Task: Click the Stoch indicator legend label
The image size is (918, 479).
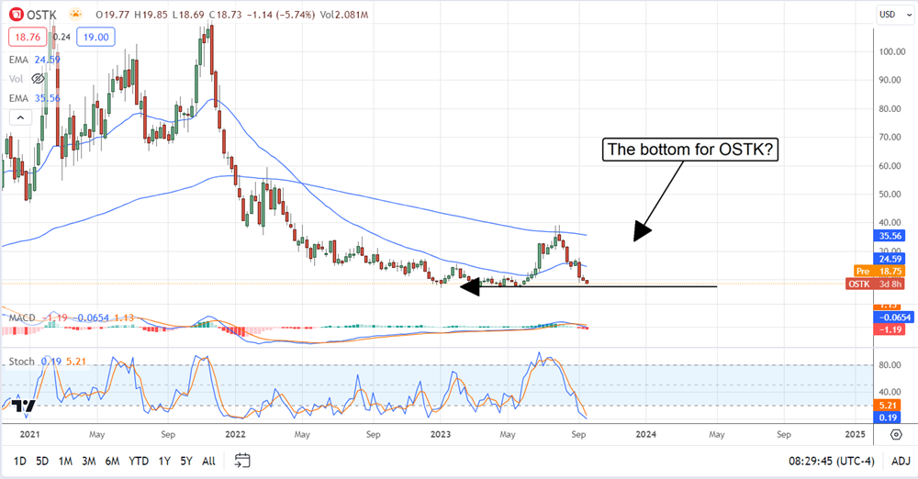Action: (22, 362)
